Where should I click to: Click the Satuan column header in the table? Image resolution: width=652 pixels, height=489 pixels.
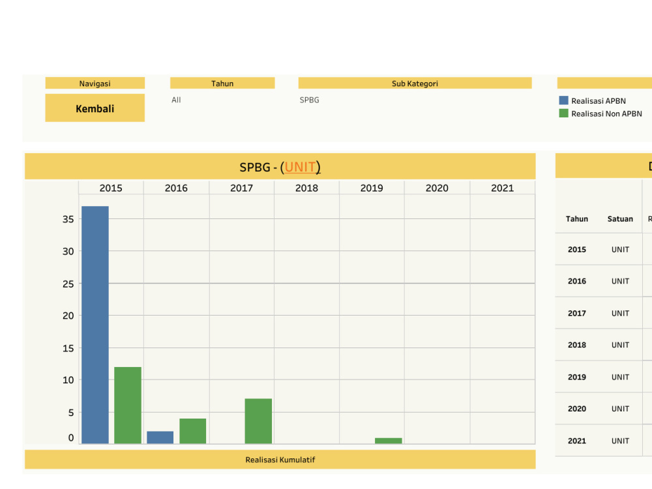(x=620, y=219)
